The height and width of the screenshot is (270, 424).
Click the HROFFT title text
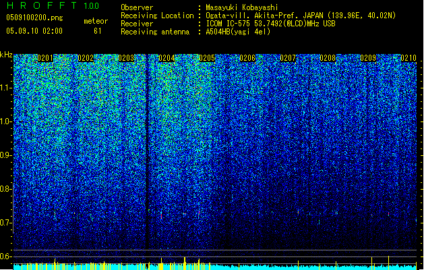coord(42,5)
